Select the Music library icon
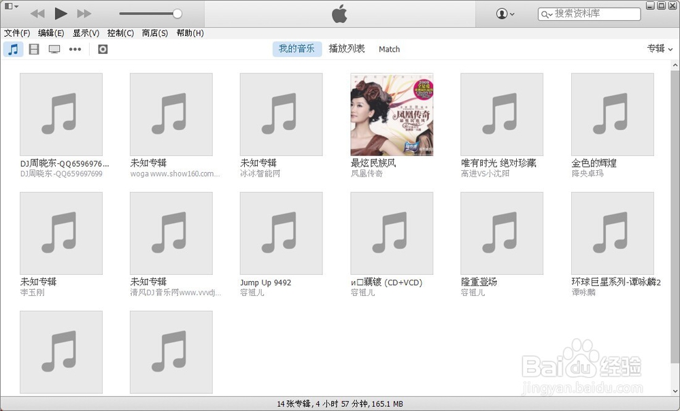 [x=13, y=49]
